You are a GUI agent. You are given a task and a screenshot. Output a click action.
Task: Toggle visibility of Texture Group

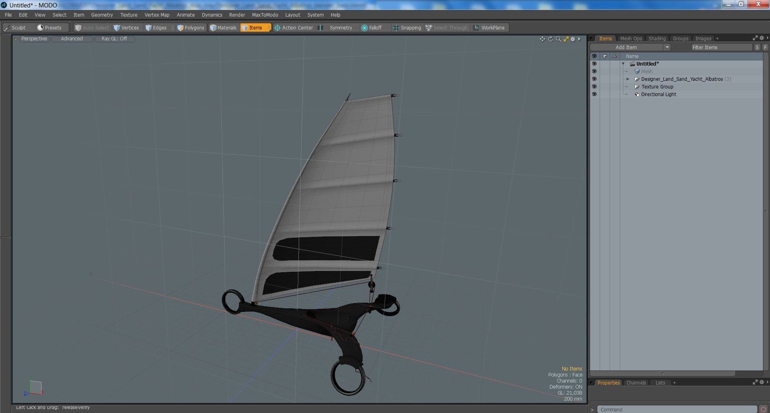[594, 87]
